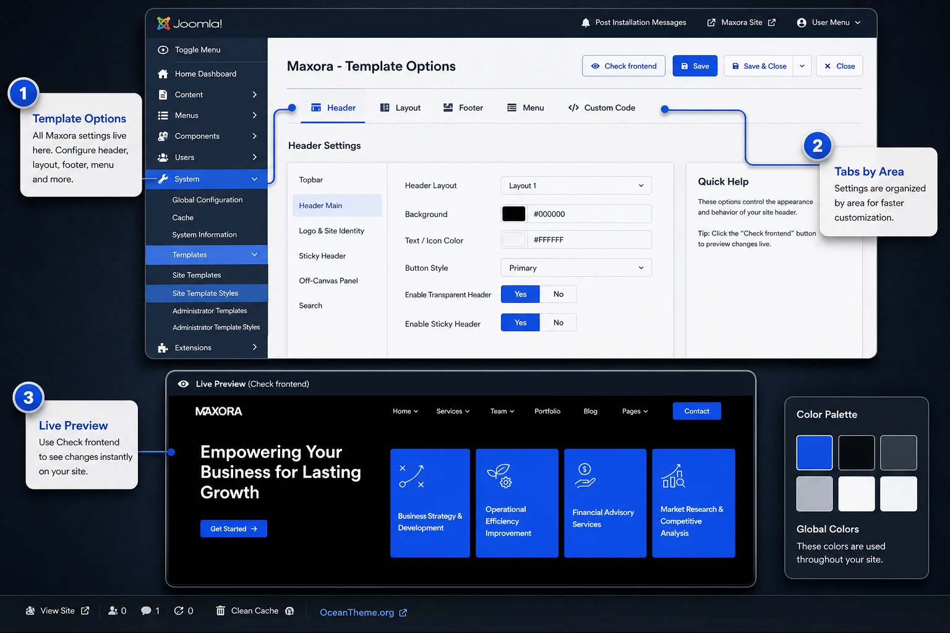Click the Business Strategy card icon
The height and width of the screenshot is (633, 950).
(x=411, y=477)
